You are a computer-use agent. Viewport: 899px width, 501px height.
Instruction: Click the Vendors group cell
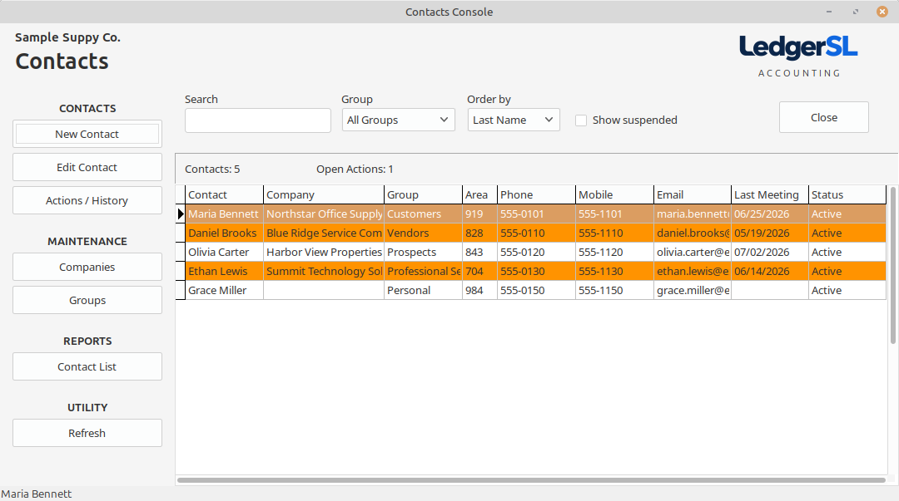tap(423, 233)
